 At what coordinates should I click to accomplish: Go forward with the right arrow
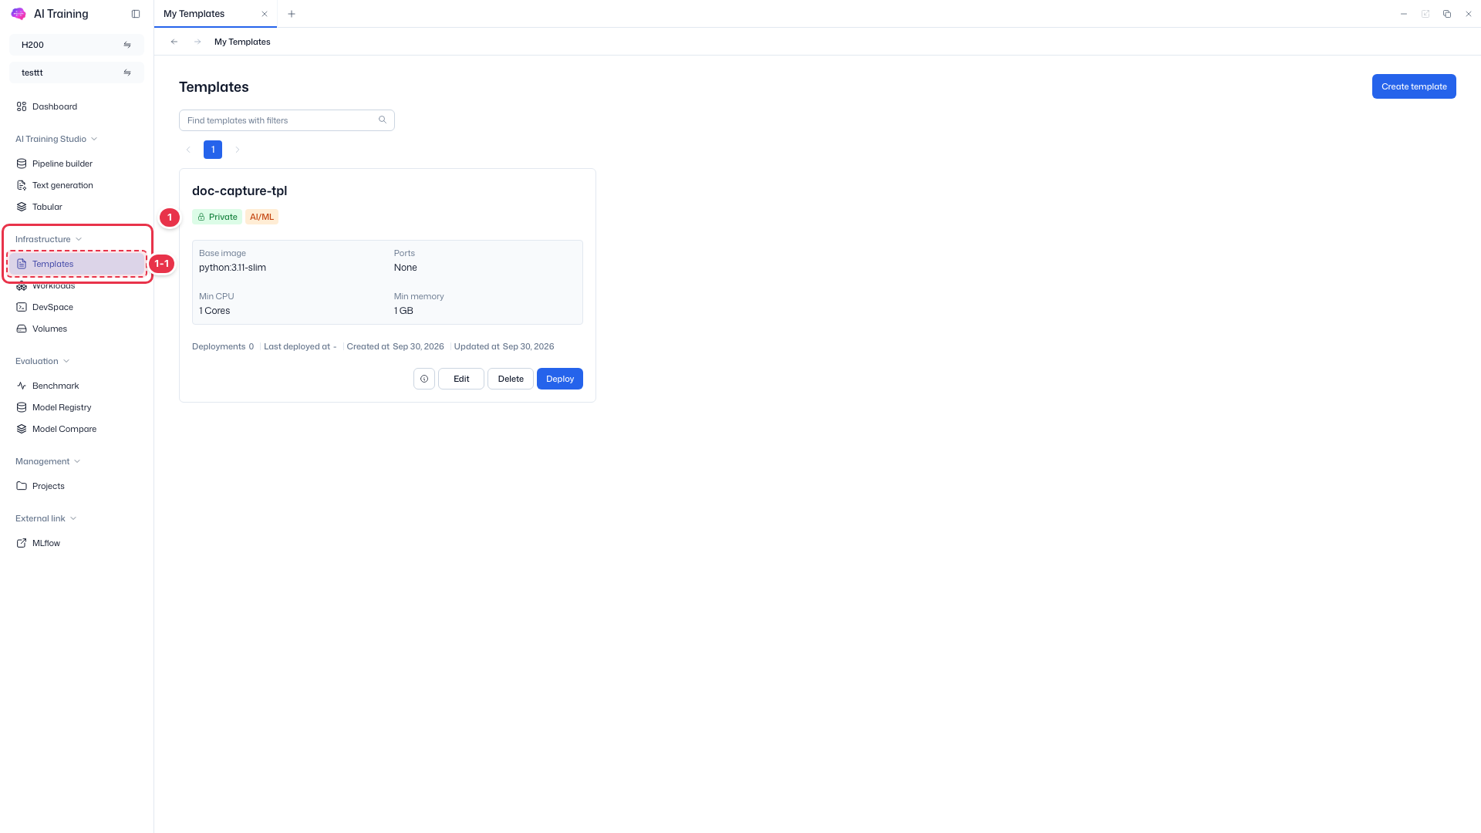pyautogui.click(x=197, y=42)
